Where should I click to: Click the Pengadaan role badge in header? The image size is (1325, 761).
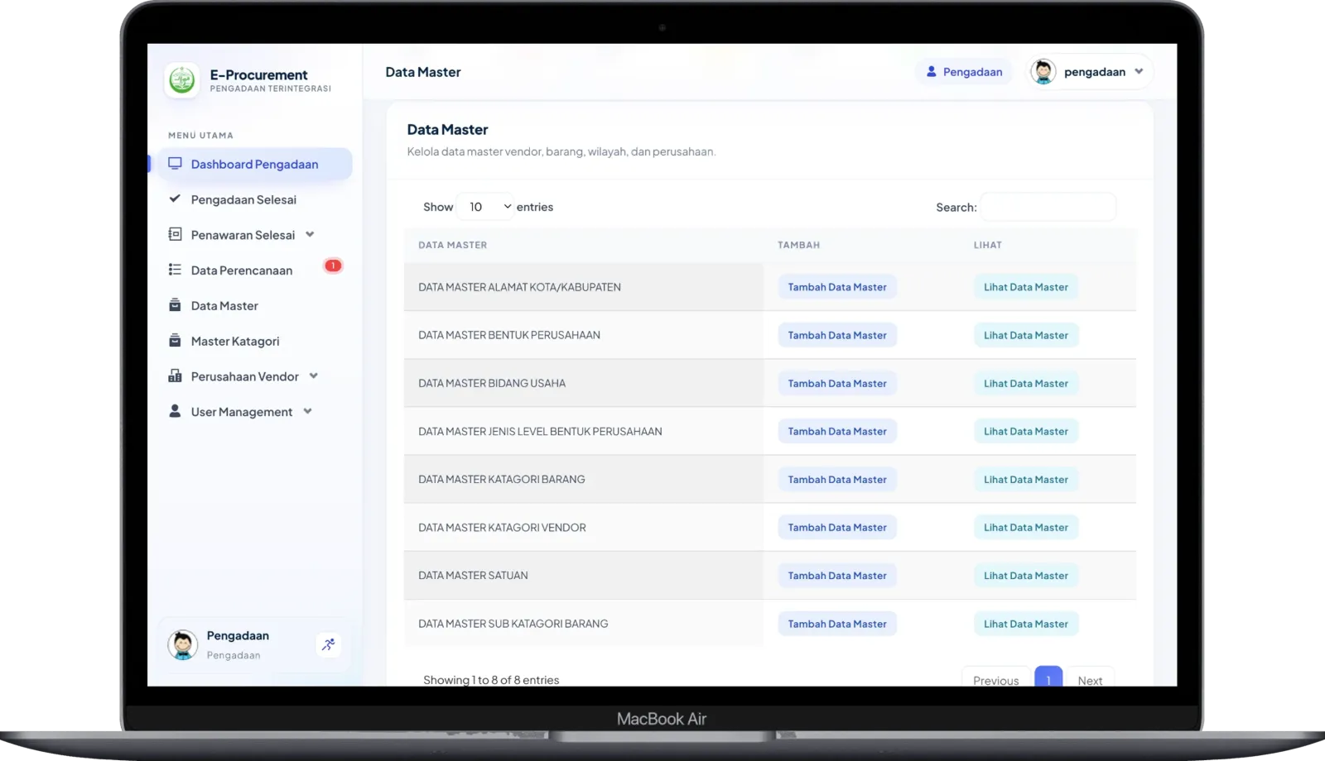pyautogui.click(x=964, y=72)
